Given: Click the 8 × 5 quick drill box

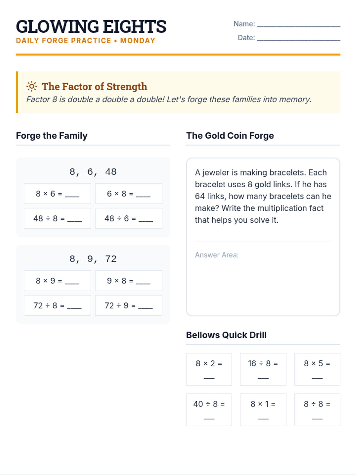Looking at the screenshot, I should tap(317, 369).
